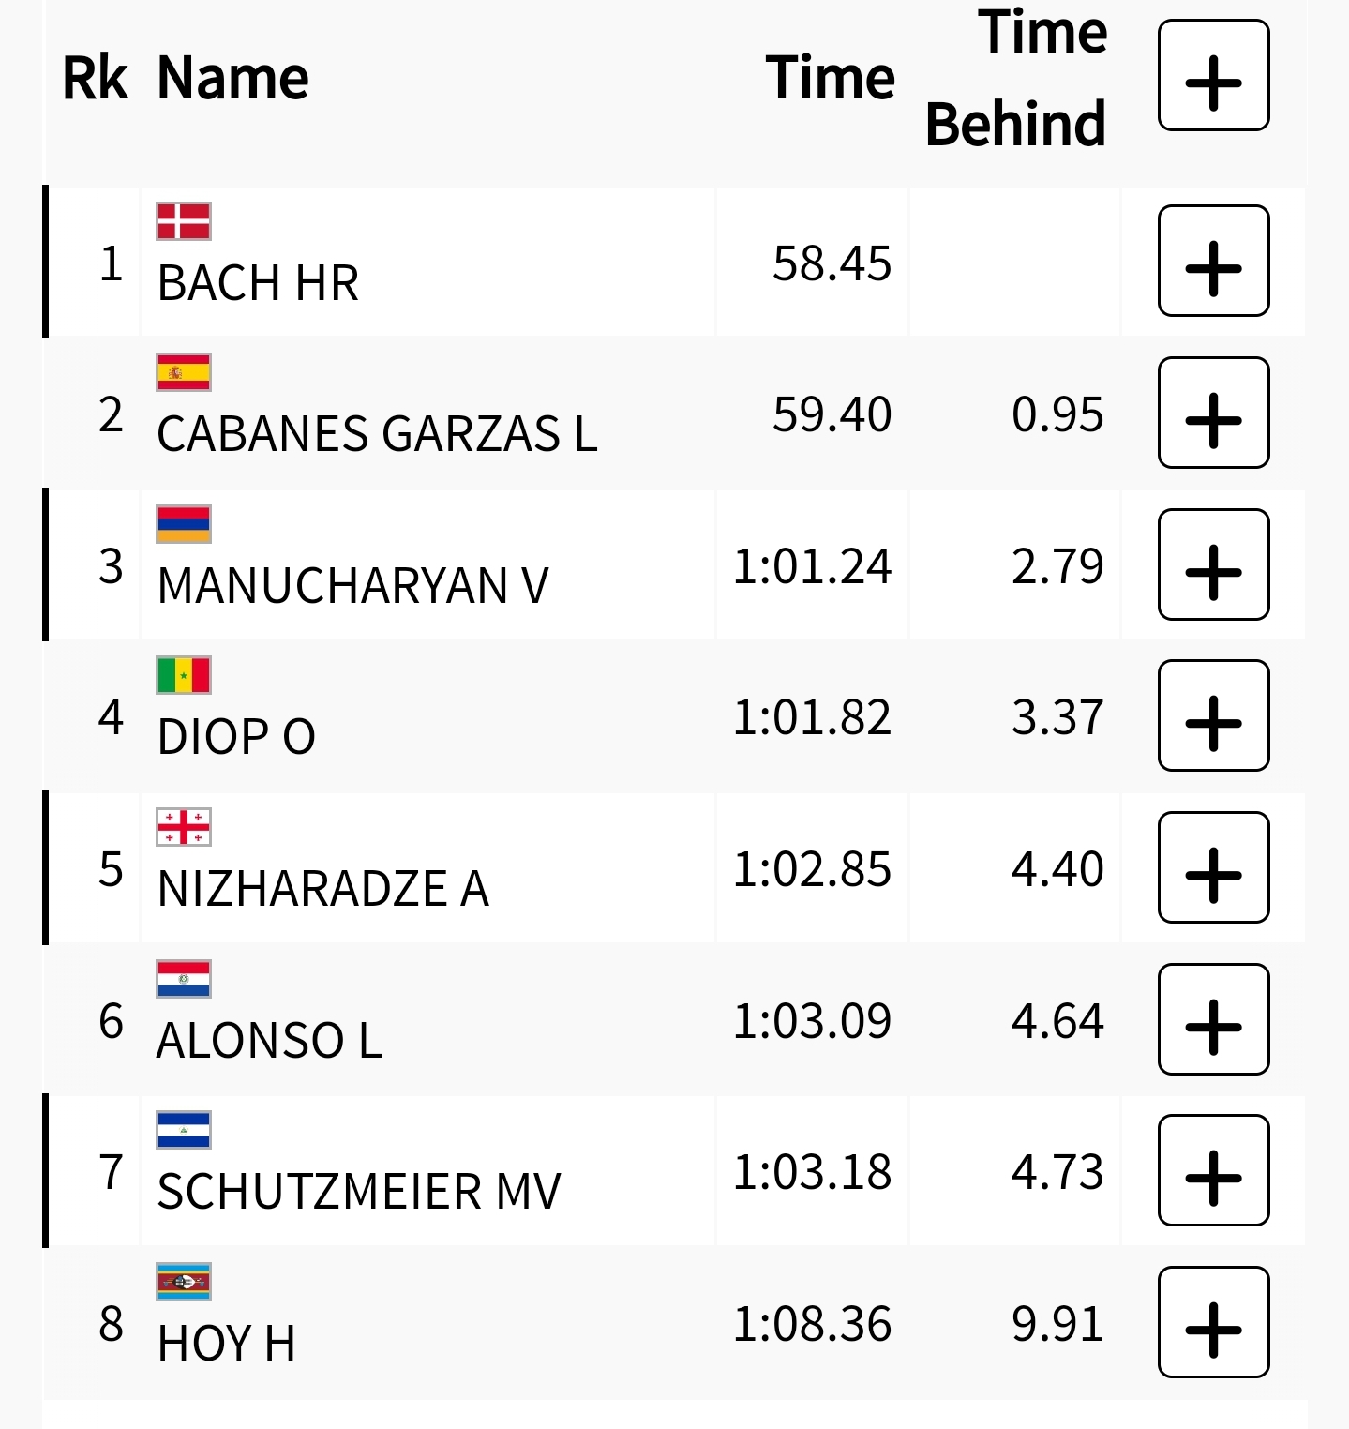Click Spain flag icon above CABANES GARZAS
This screenshot has height=1429, width=1349.
point(184,372)
